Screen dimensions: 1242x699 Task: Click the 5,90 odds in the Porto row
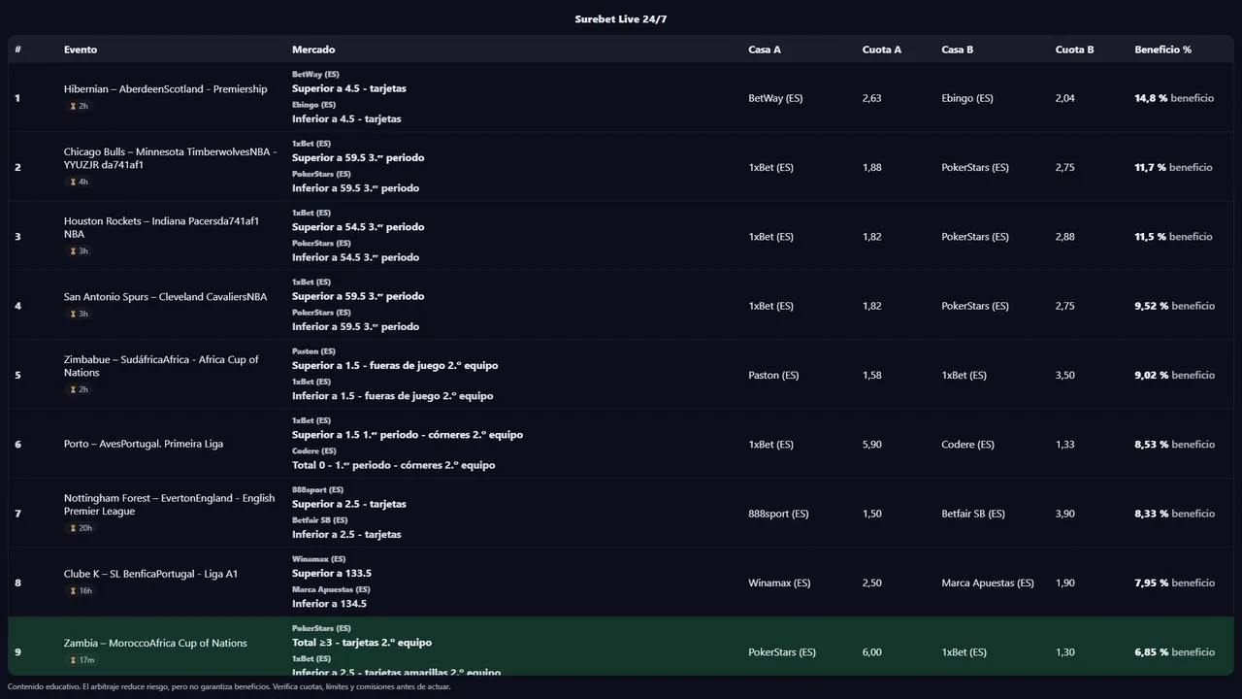coord(871,445)
